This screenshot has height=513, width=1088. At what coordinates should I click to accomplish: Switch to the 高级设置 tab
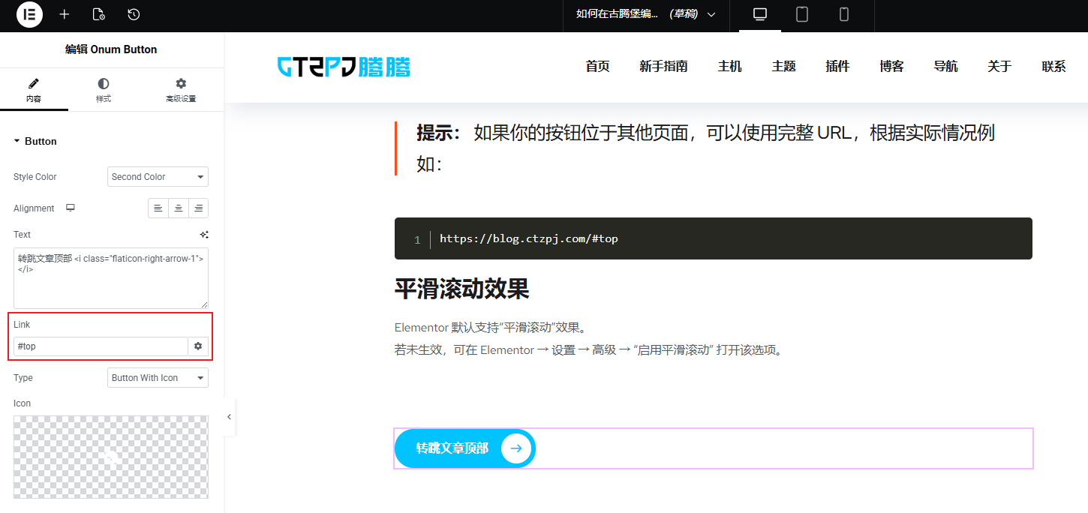pyautogui.click(x=181, y=90)
